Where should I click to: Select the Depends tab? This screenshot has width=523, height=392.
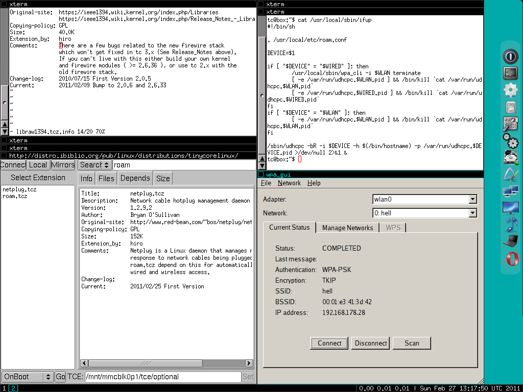135,178
